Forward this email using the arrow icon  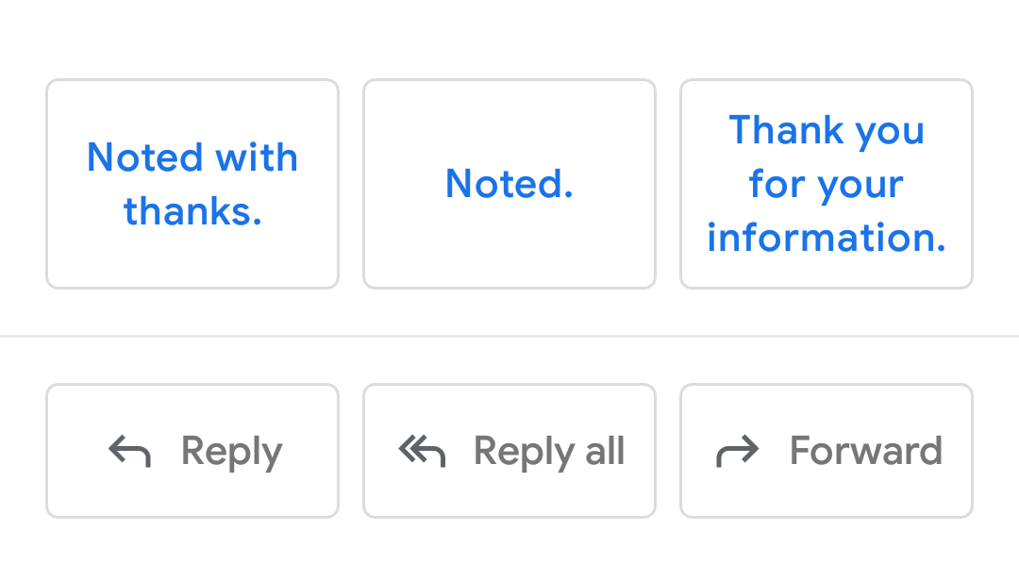tap(737, 452)
